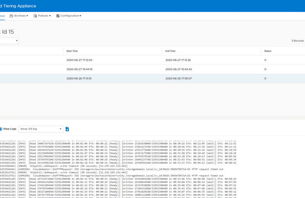
Task: Open the Archives menu
Action: click(x=19, y=16)
